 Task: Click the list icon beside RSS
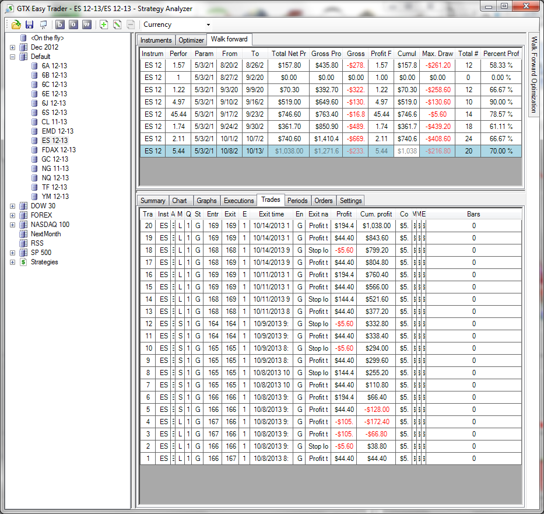click(x=23, y=243)
